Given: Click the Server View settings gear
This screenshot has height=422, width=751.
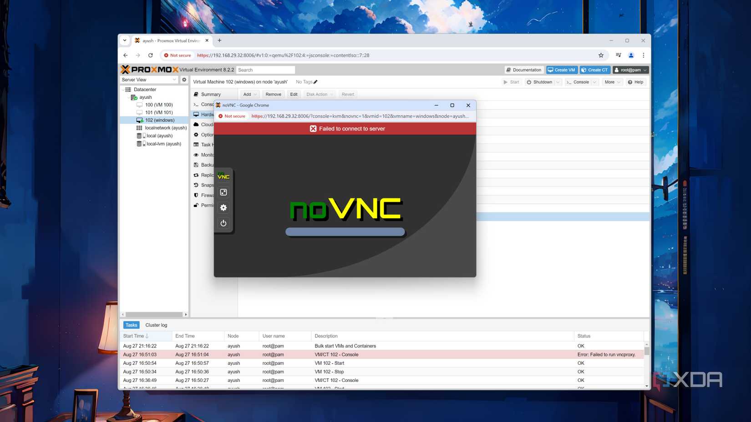Looking at the screenshot, I should tap(184, 79).
